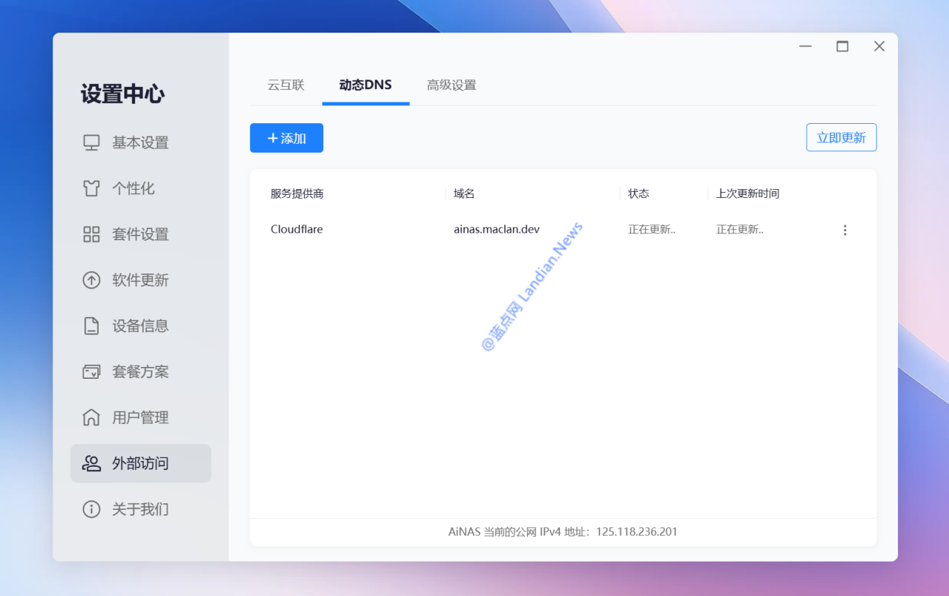The image size is (949, 596).
Task: Minimize the settings window
Action: point(806,46)
